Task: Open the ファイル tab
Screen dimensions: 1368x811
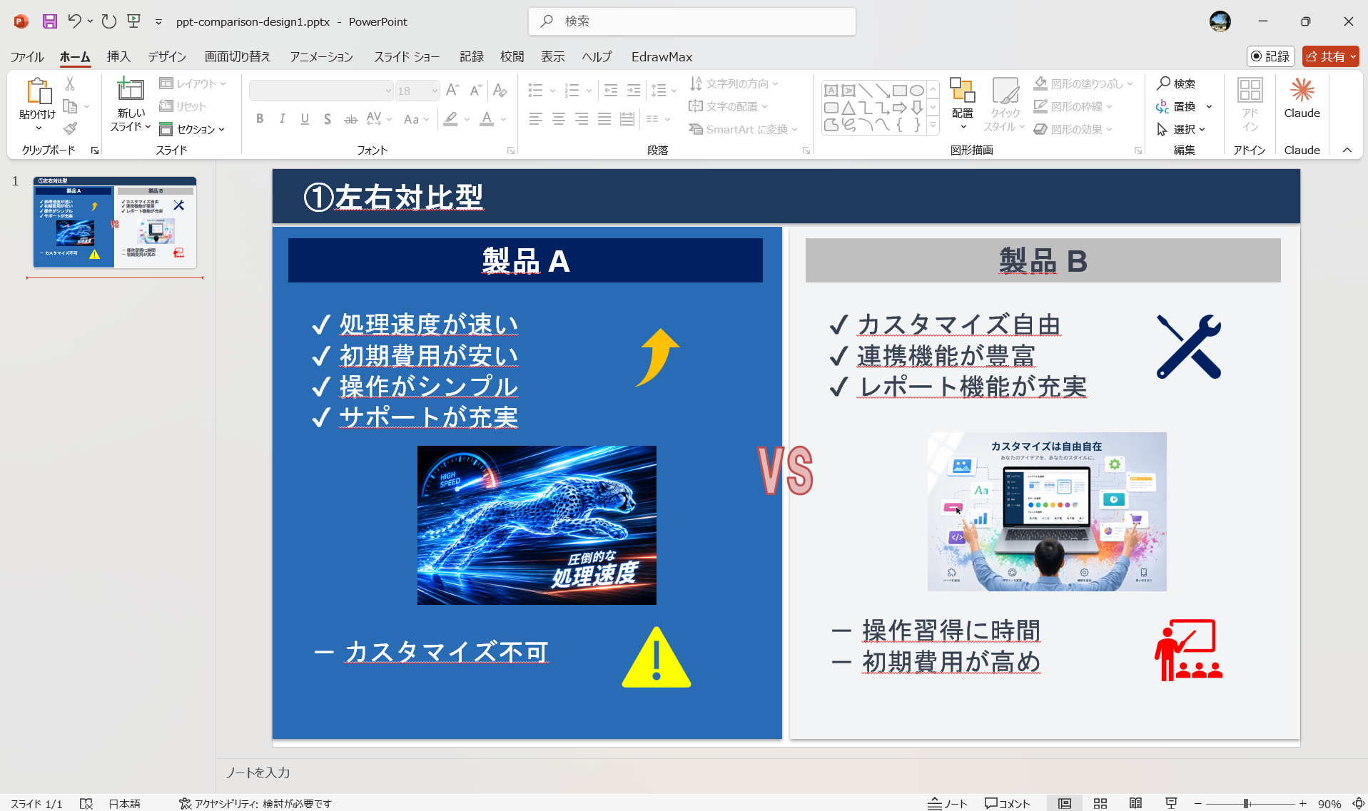Action: [27, 56]
